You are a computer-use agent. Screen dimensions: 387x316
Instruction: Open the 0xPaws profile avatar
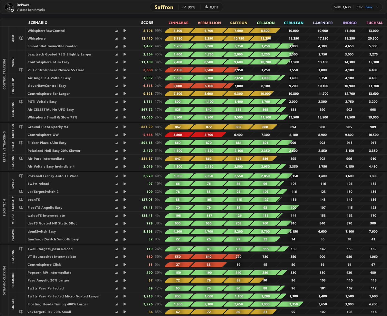[10, 7]
